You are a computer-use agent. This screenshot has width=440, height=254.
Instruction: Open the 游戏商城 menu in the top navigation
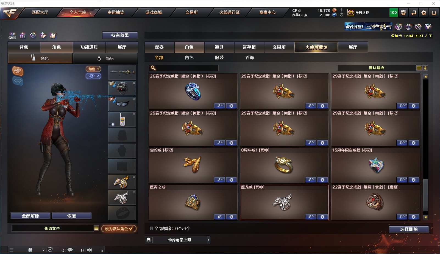pos(154,12)
